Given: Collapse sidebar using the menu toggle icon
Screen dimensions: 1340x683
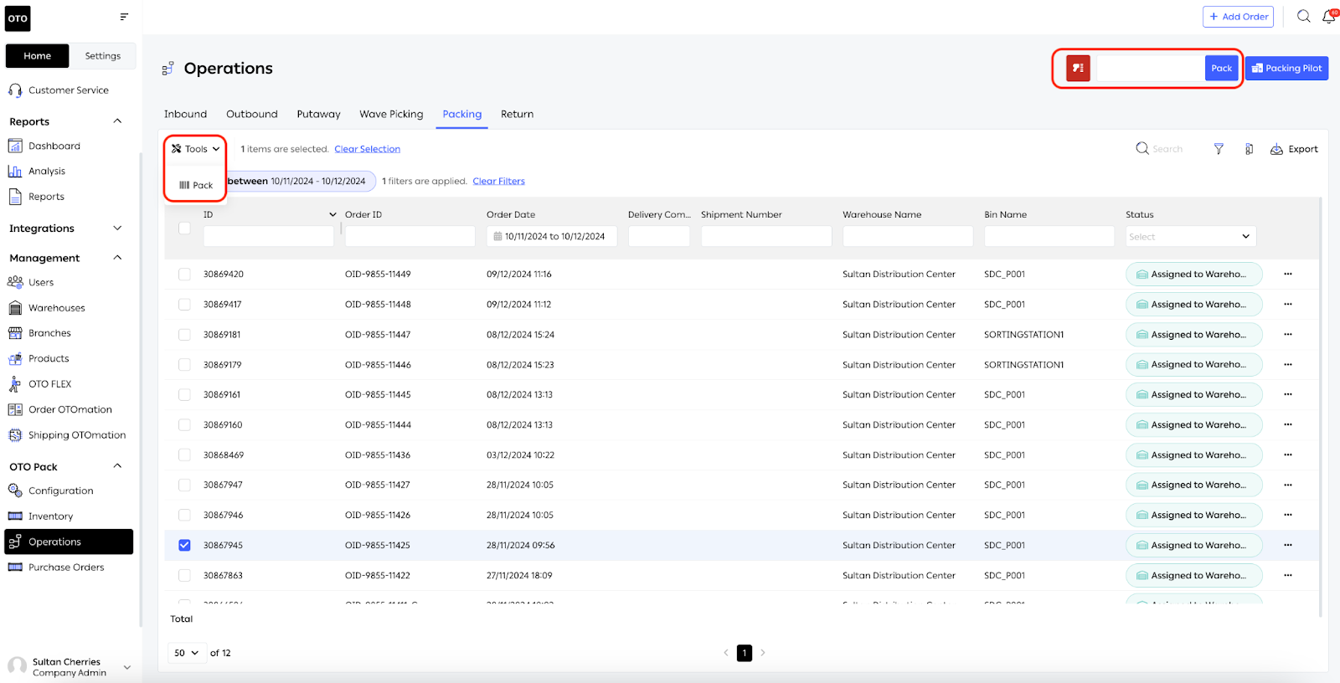Looking at the screenshot, I should [124, 17].
